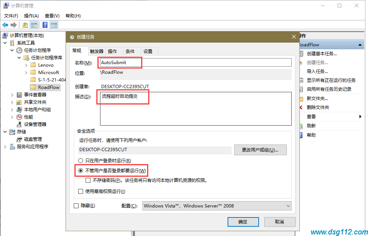The width and height of the screenshot is (368, 236).
Task: Enable 使用最高权限运行 checkbox
Action: 80,192
